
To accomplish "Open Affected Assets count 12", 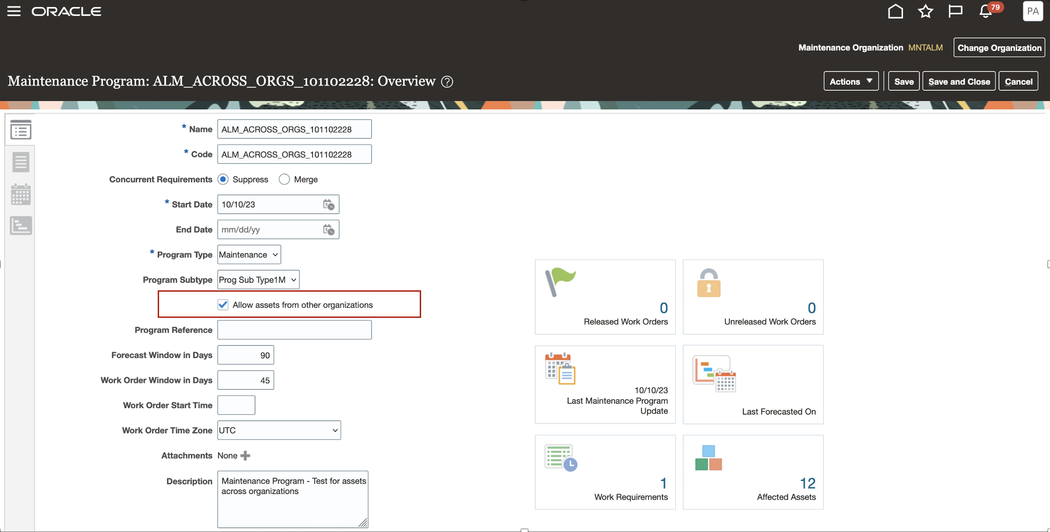I will point(808,483).
